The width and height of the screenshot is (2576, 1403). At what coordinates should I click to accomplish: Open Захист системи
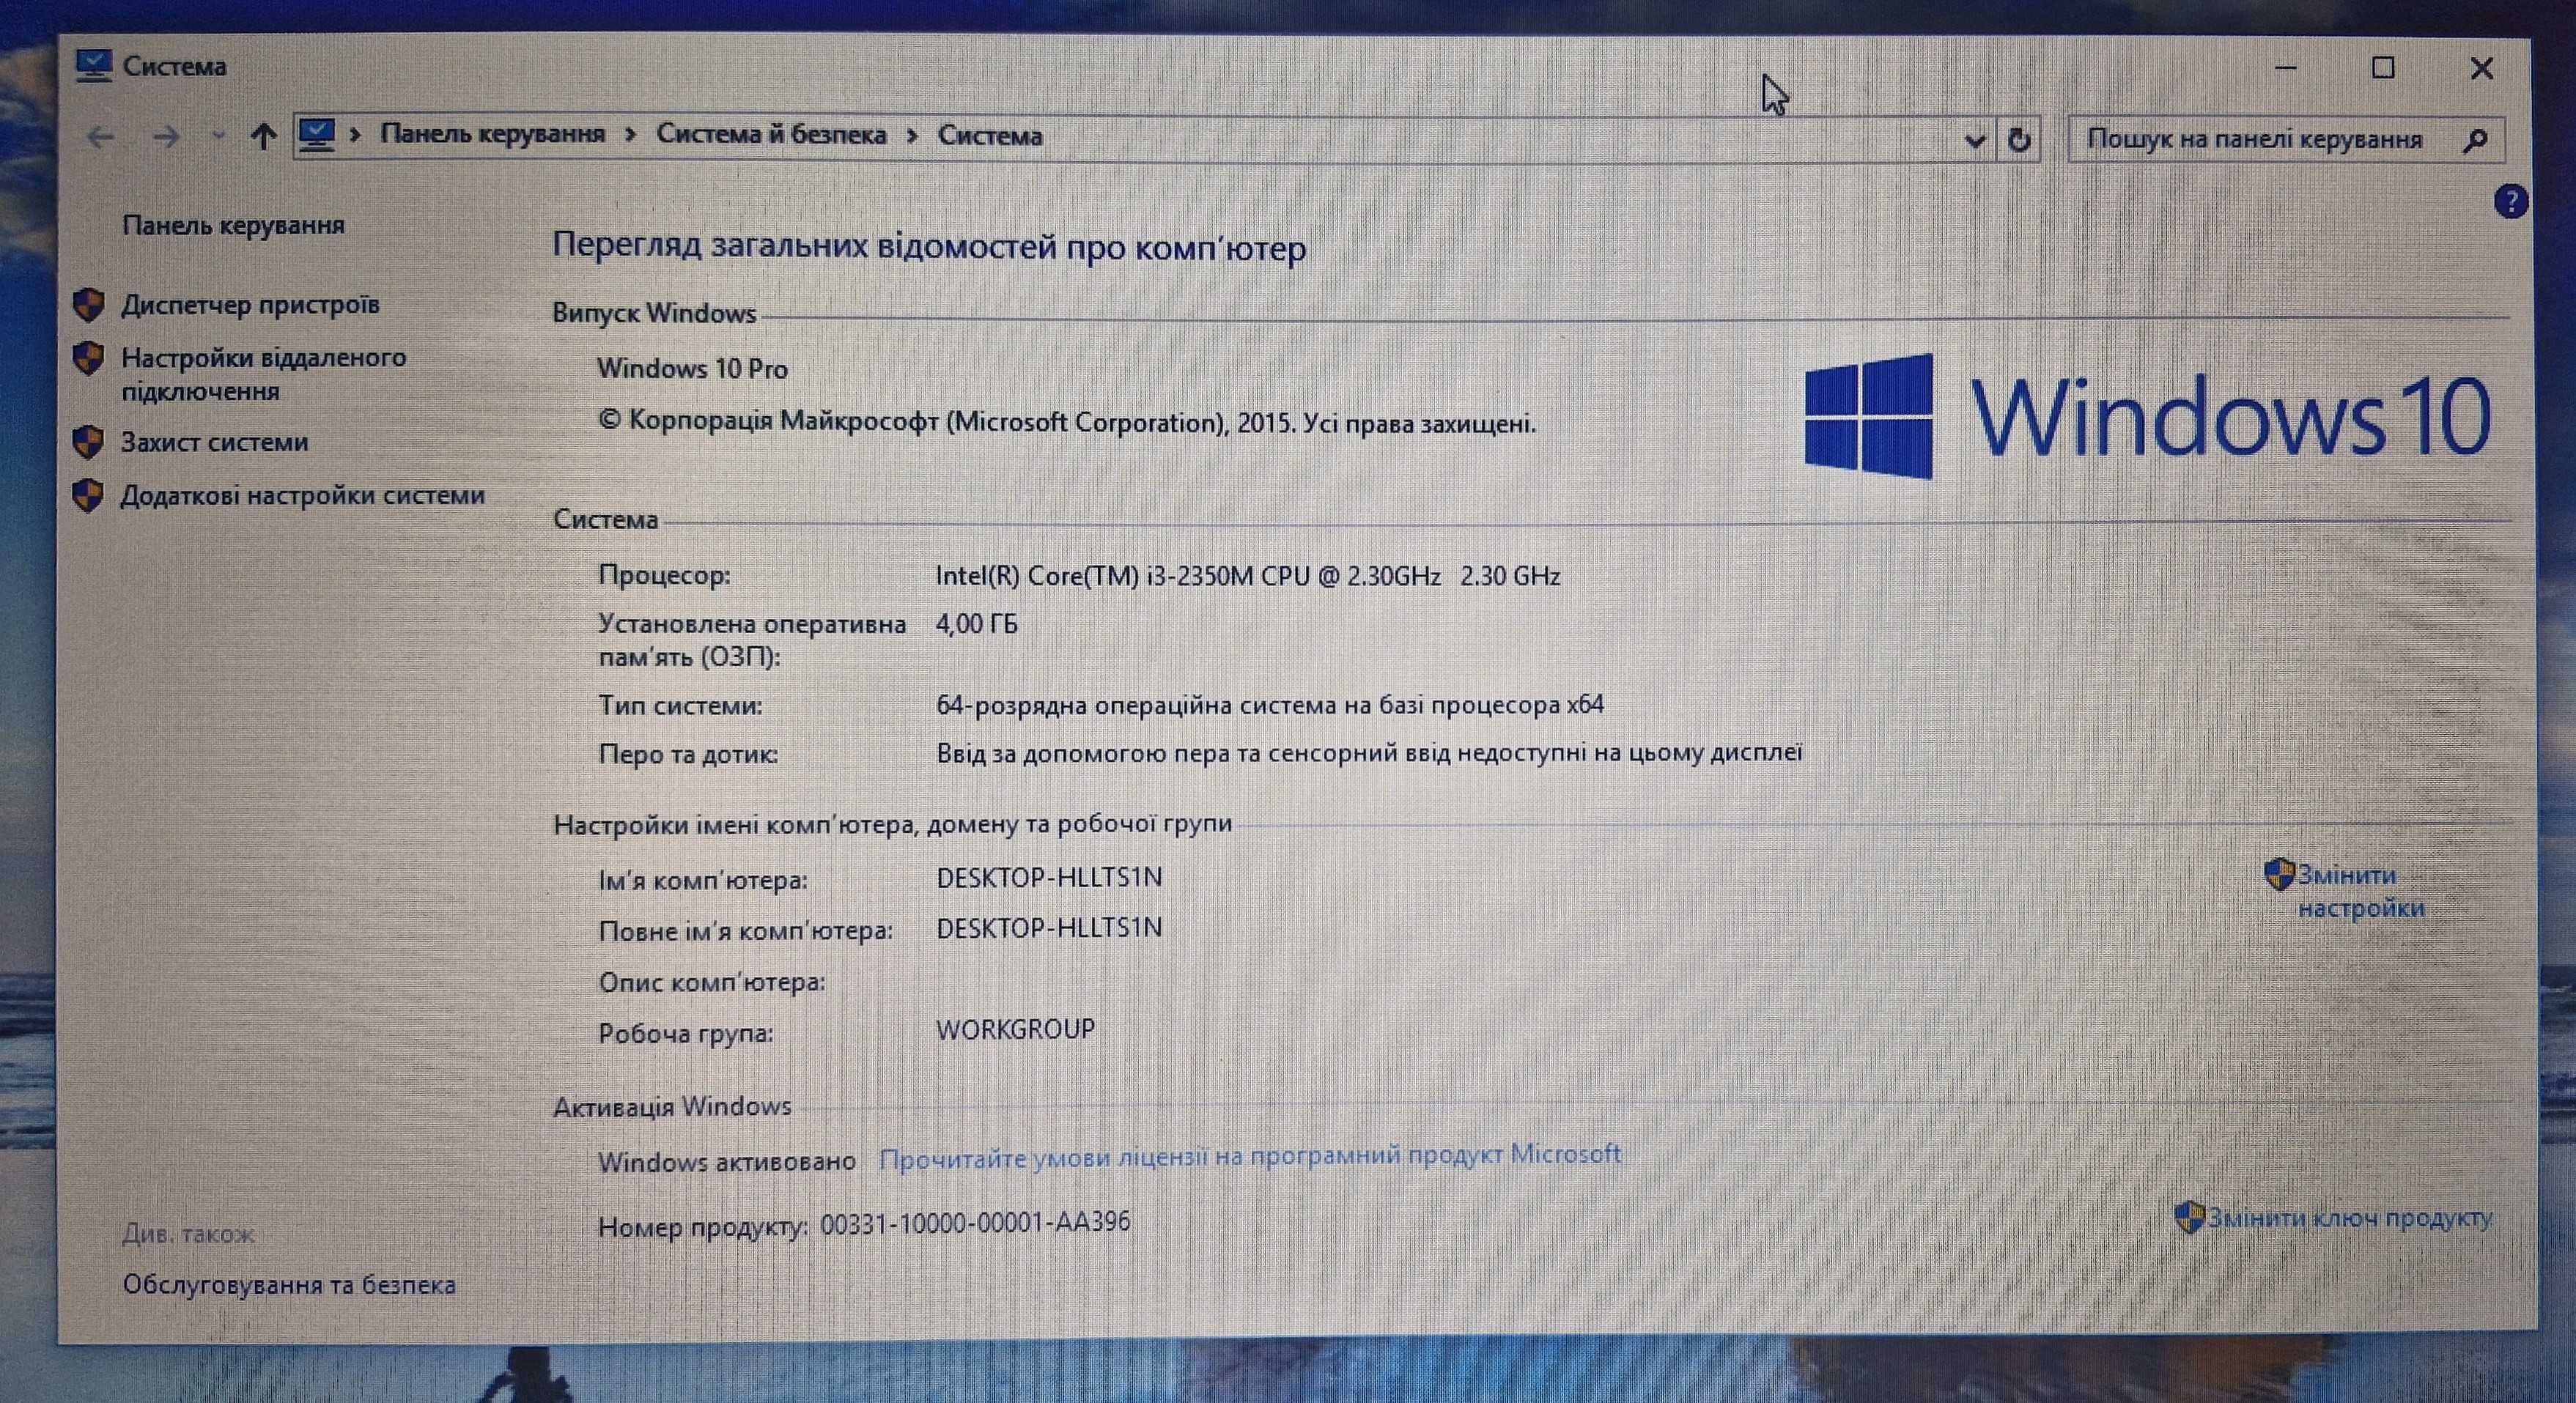click(215, 442)
